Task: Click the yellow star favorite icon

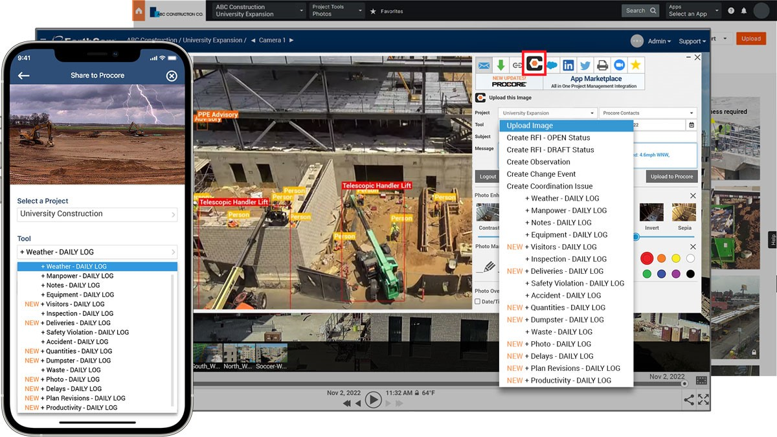Action: pyautogui.click(x=636, y=65)
